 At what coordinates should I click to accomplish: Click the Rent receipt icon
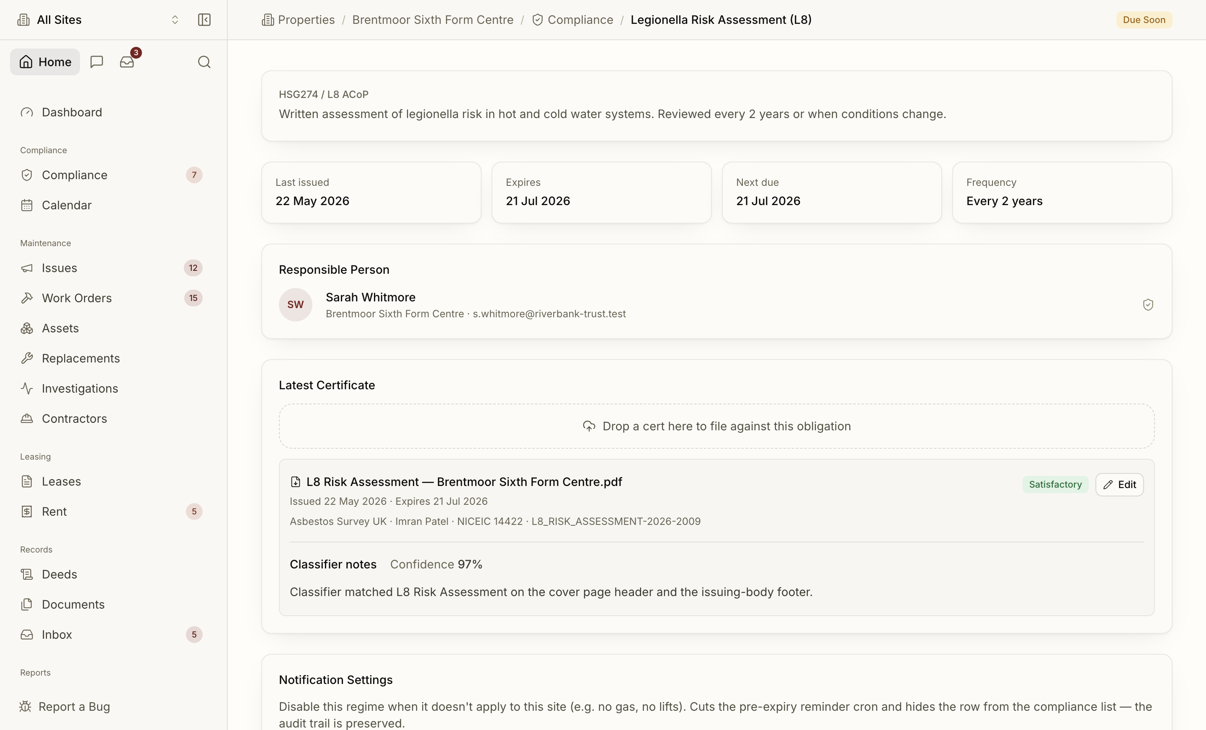[27, 512]
